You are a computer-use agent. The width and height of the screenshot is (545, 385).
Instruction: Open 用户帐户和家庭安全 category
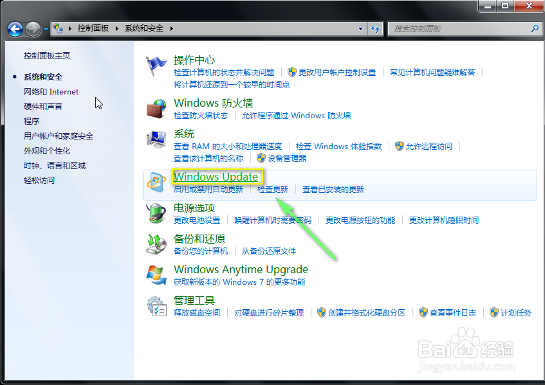coord(59,136)
